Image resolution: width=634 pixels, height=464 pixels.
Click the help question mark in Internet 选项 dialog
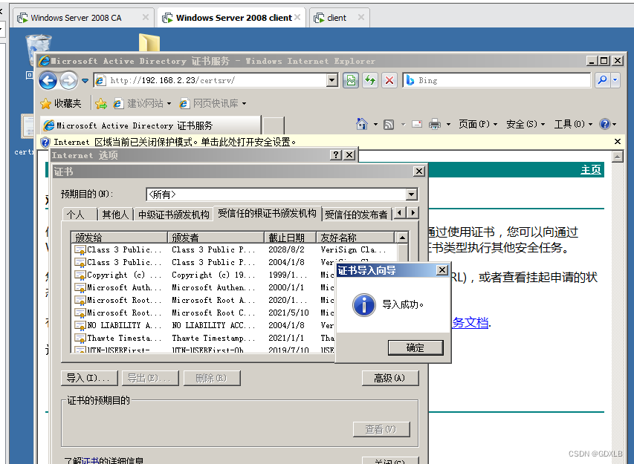[336, 155]
